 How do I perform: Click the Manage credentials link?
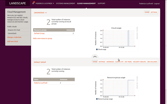[14, 37]
